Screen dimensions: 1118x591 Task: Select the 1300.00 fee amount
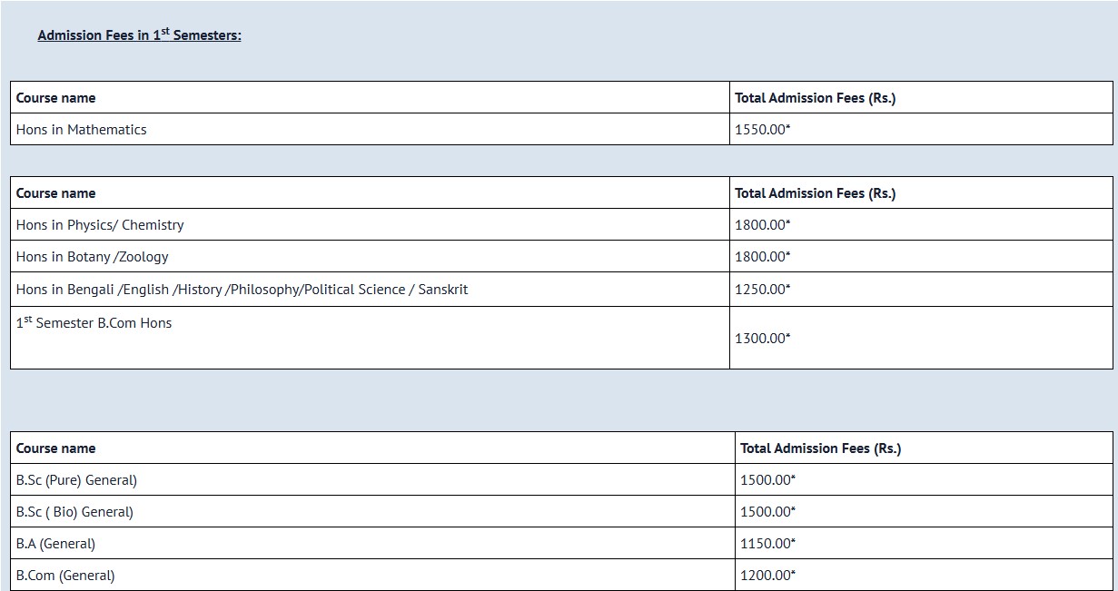[x=762, y=339]
